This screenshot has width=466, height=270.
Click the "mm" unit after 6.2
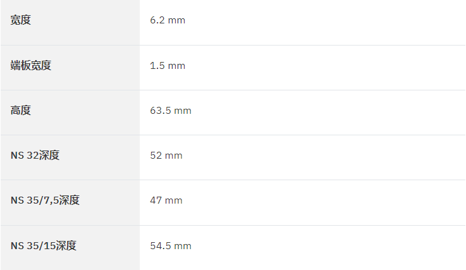pyautogui.click(x=176, y=20)
